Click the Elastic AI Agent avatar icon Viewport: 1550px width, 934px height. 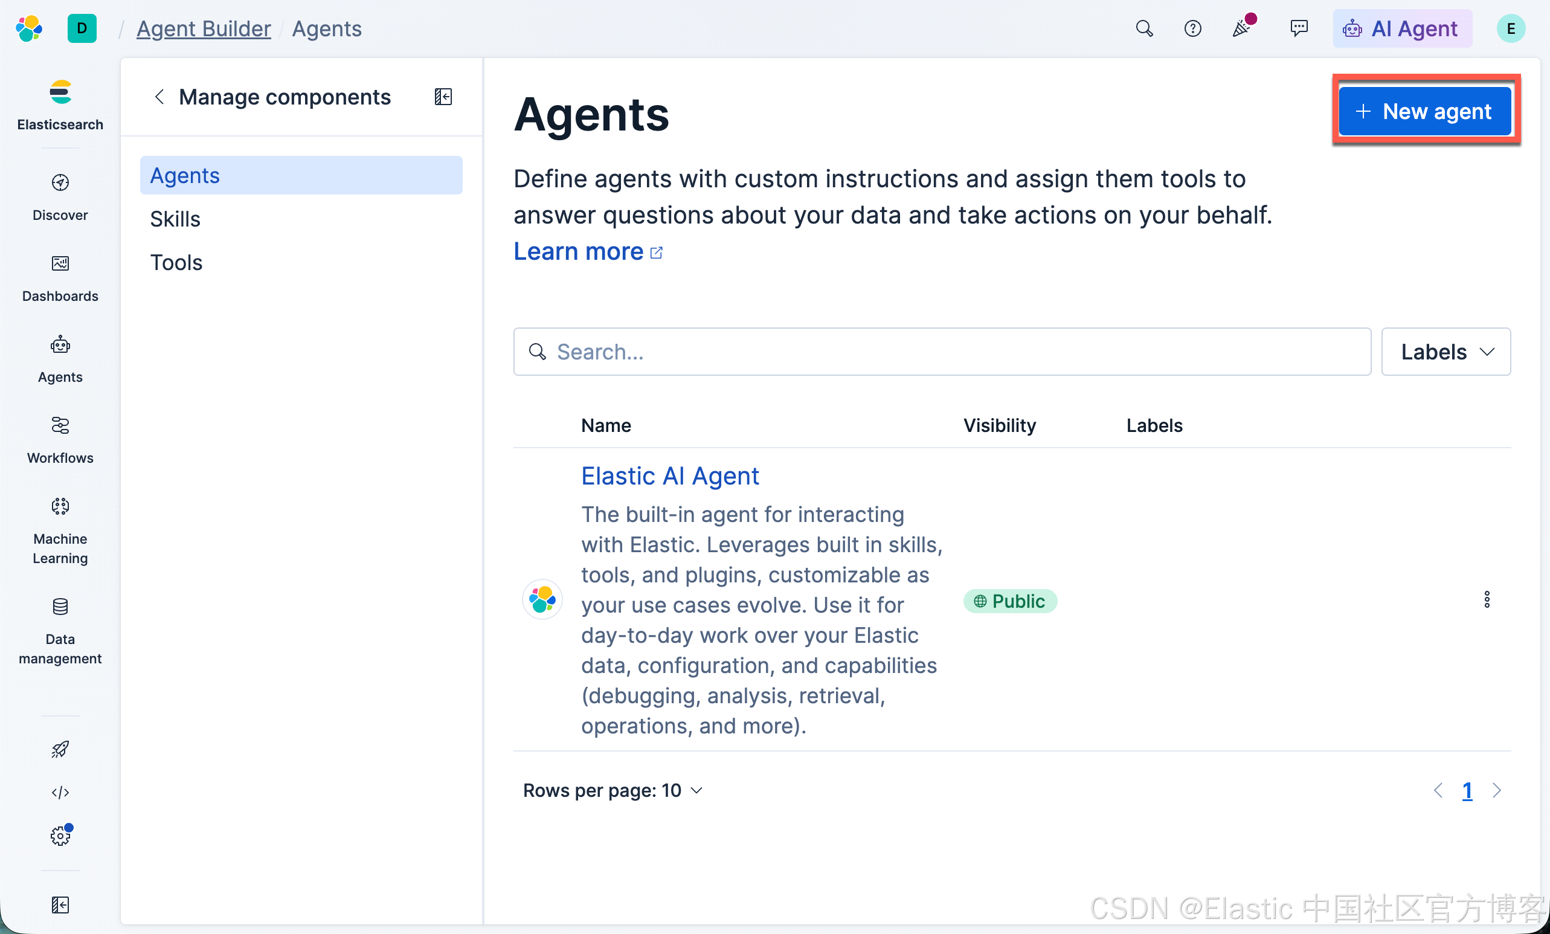(x=542, y=599)
